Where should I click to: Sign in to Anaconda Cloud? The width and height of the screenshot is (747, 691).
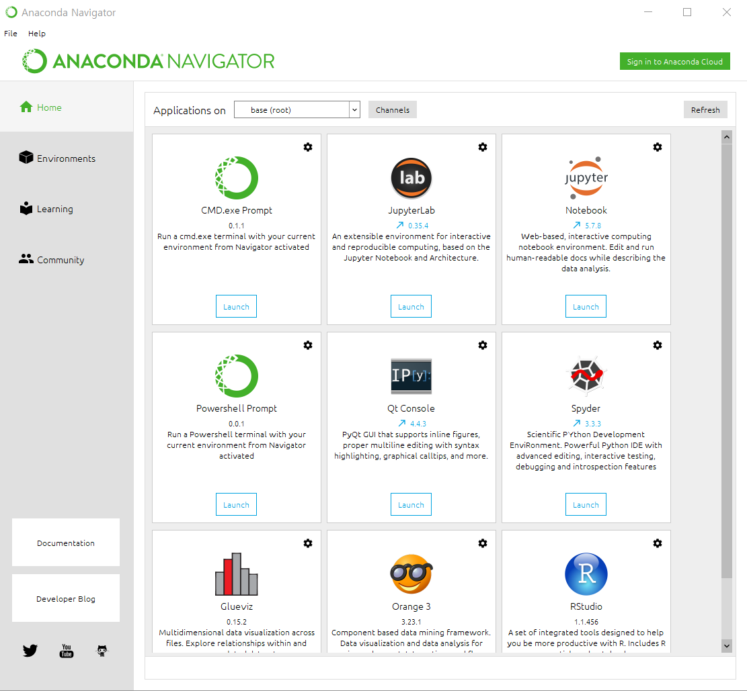[674, 61]
